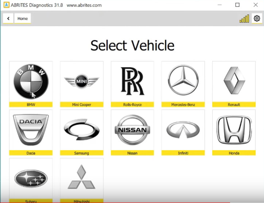
Task: Open settings via the gear icon
Action: pos(257,18)
